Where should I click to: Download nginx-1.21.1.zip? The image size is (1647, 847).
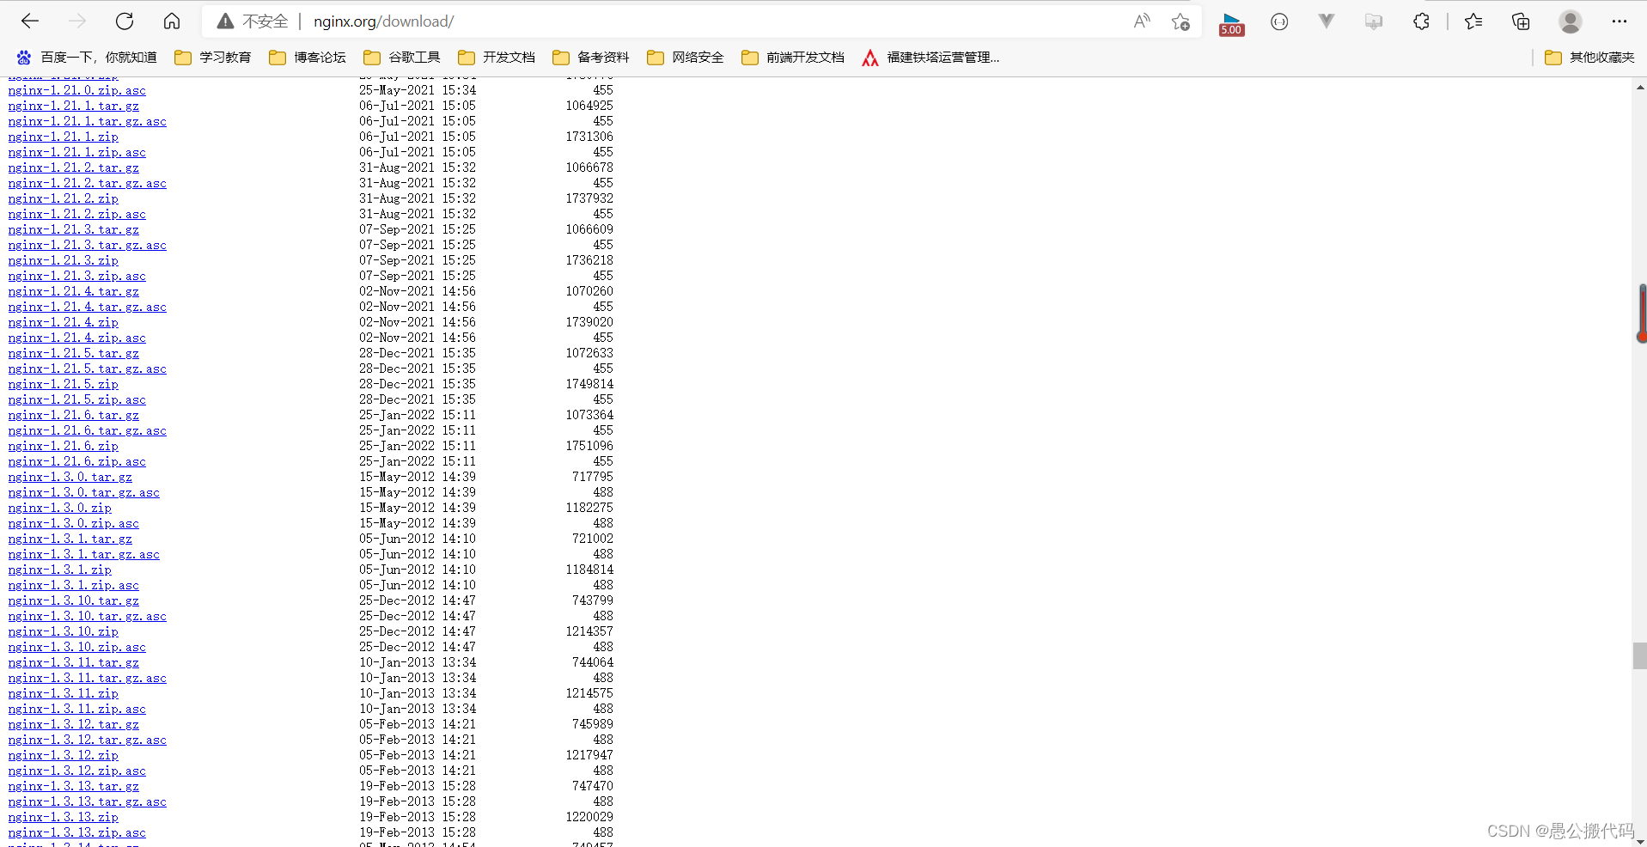(64, 137)
